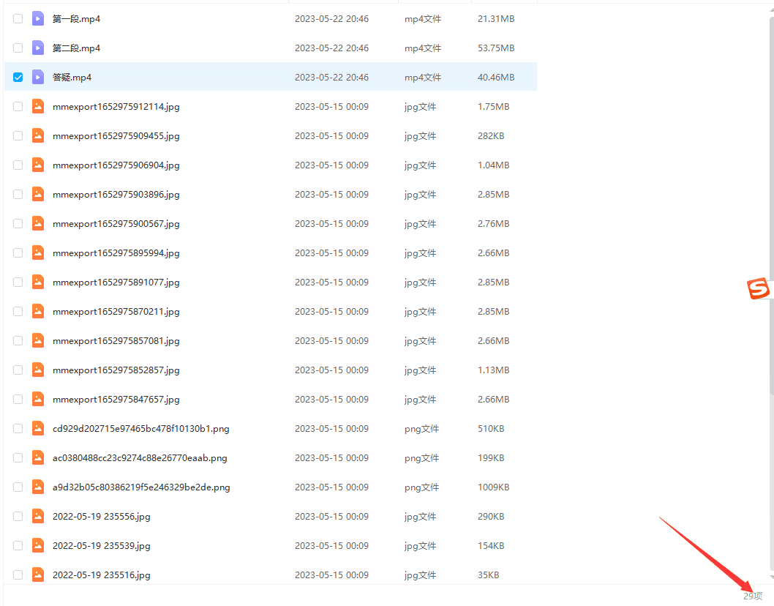Screen dimensions: 774x606
Task: Click the 答疑.mp4 video file icon
Action: pos(38,78)
